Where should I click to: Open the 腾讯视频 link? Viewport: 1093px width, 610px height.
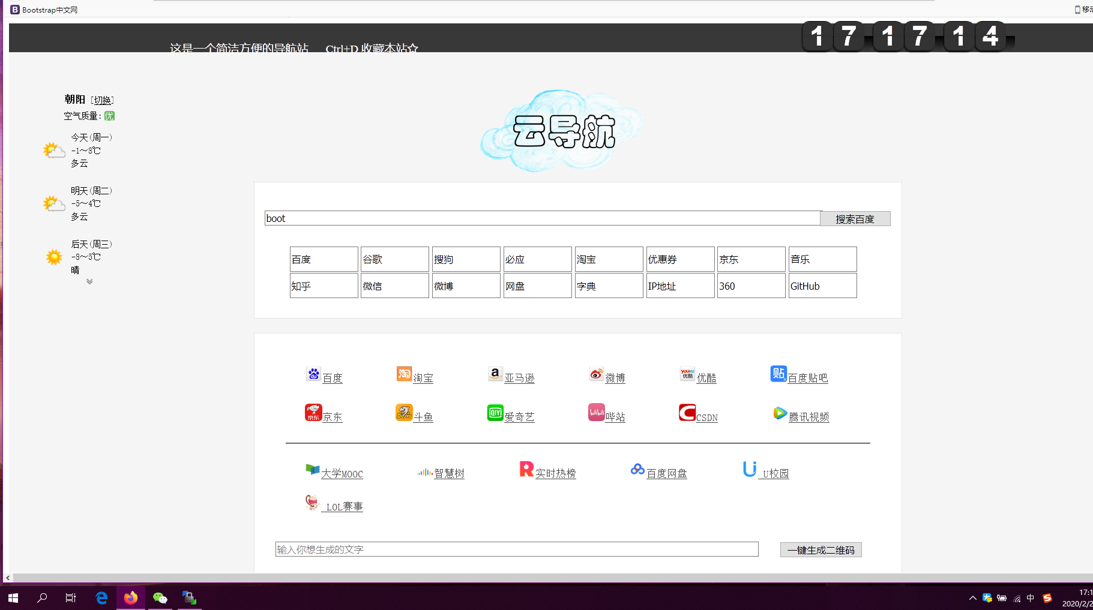pyautogui.click(x=809, y=417)
